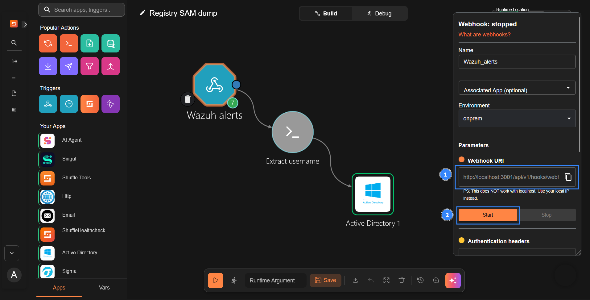
Task: Stop the webhook
Action: [x=547, y=215]
